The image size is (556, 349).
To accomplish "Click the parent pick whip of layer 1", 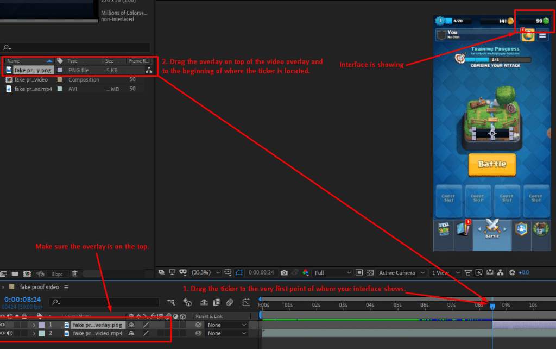I will pyautogui.click(x=199, y=325).
